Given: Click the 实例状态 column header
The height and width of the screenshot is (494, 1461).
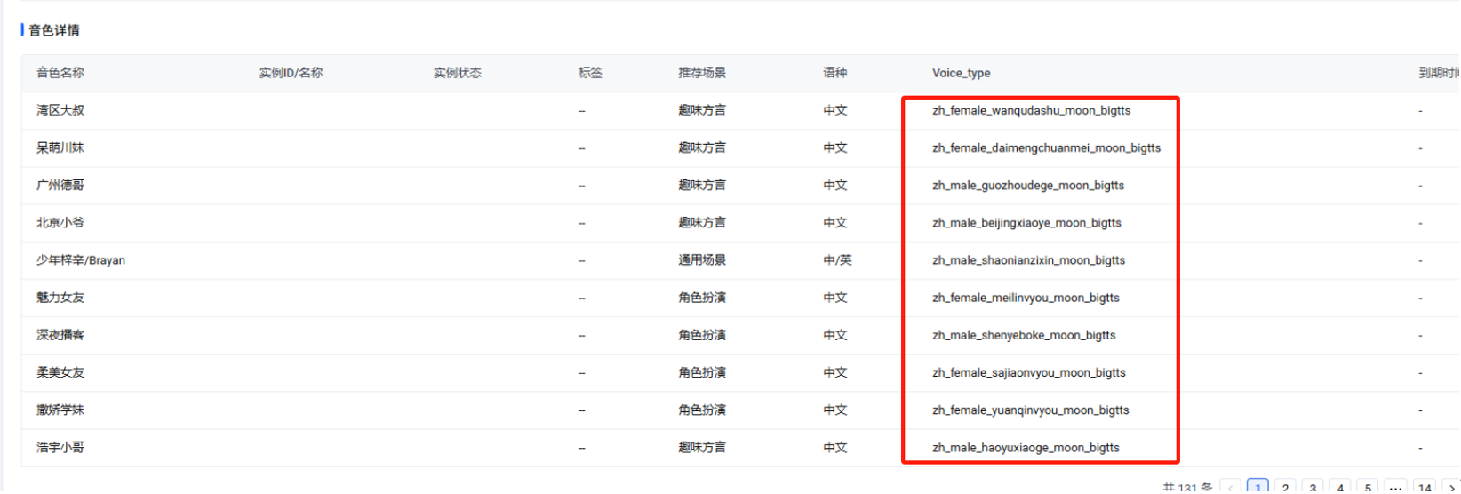Looking at the screenshot, I should (458, 73).
